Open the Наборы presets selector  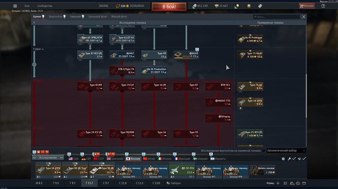click(x=173, y=183)
